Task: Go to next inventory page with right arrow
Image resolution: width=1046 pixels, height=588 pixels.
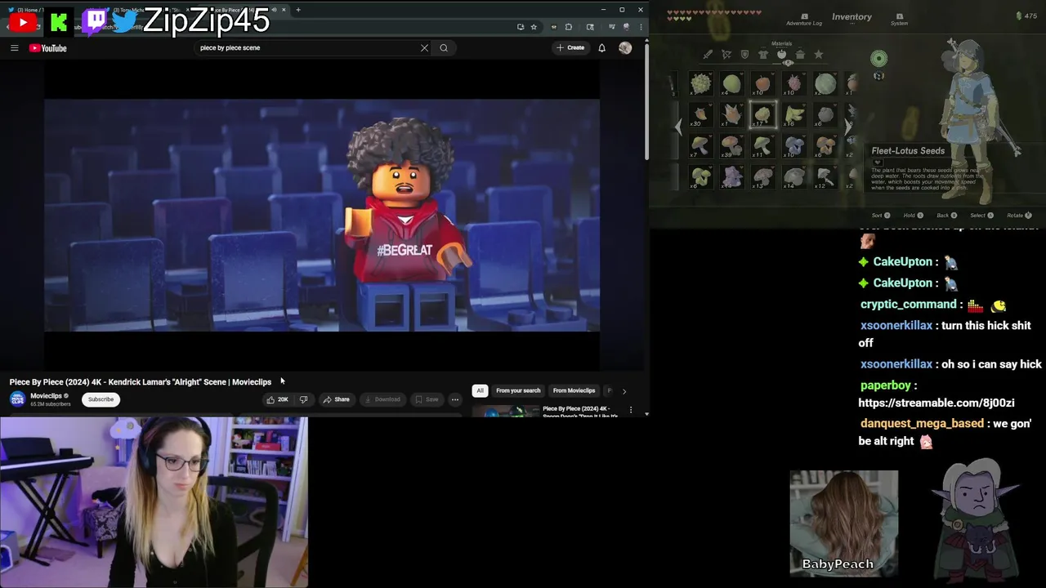Action: pos(847,127)
